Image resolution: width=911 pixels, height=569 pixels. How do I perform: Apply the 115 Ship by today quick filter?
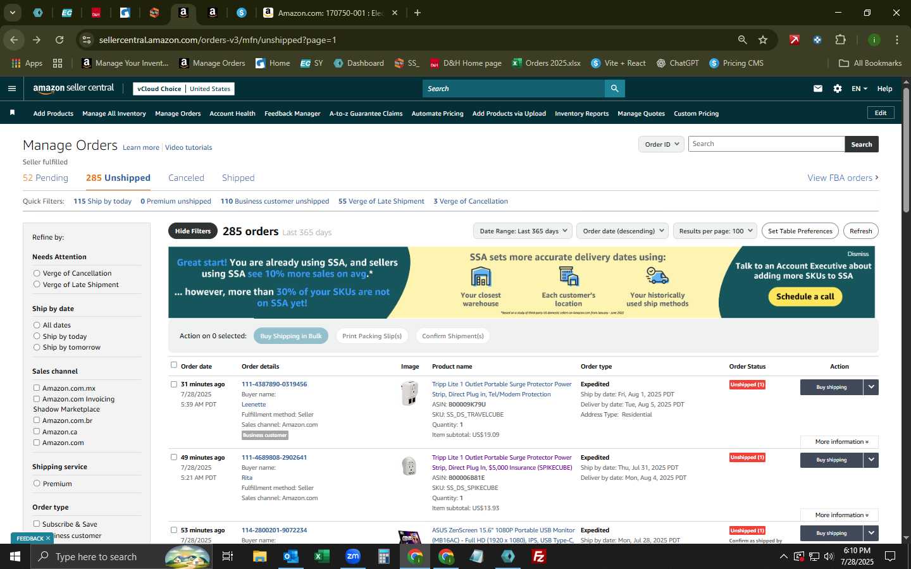[102, 201]
